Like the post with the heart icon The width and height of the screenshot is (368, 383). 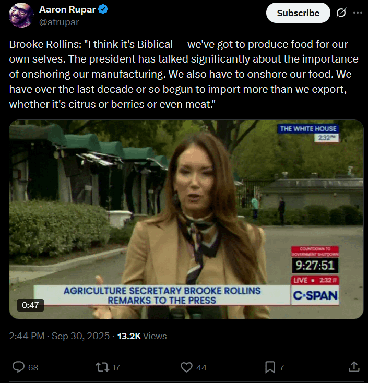point(187,367)
